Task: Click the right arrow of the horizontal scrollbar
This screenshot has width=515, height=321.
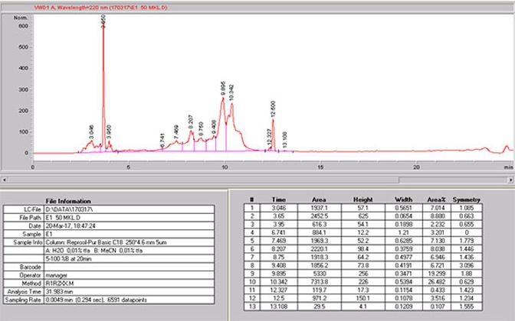Action: tap(510, 180)
